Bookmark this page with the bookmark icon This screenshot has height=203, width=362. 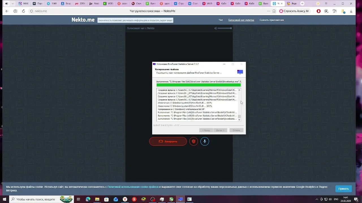coord(274,11)
